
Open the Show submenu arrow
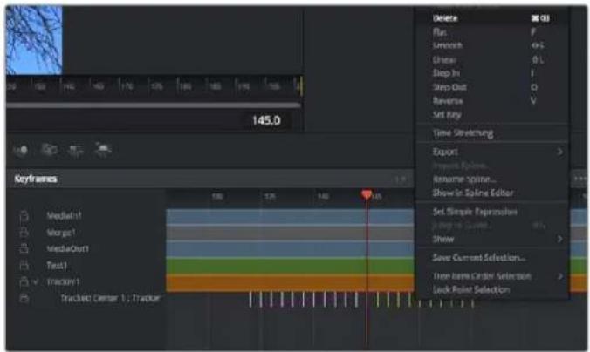[560, 239]
